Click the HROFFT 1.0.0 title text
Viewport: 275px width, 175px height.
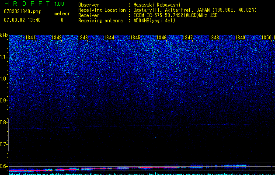[34, 3]
